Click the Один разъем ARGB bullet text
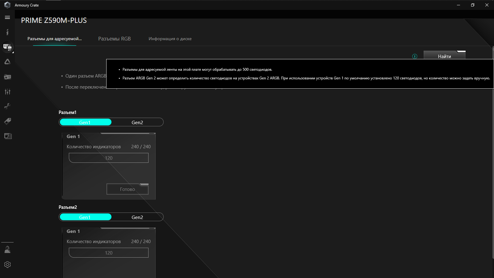The image size is (494, 278). click(86, 76)
